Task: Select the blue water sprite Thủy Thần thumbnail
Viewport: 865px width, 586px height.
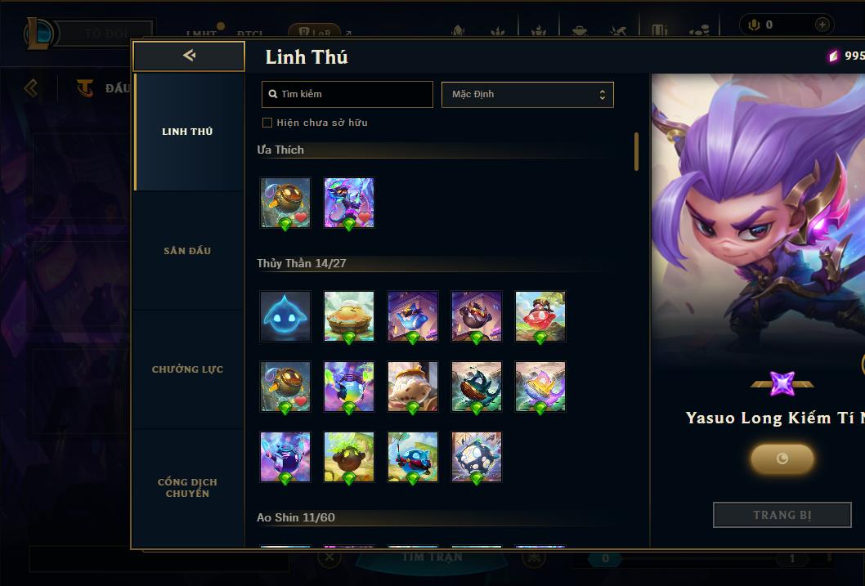Action: 285,316
